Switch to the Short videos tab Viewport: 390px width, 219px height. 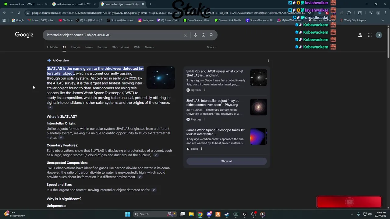[121, 47]
